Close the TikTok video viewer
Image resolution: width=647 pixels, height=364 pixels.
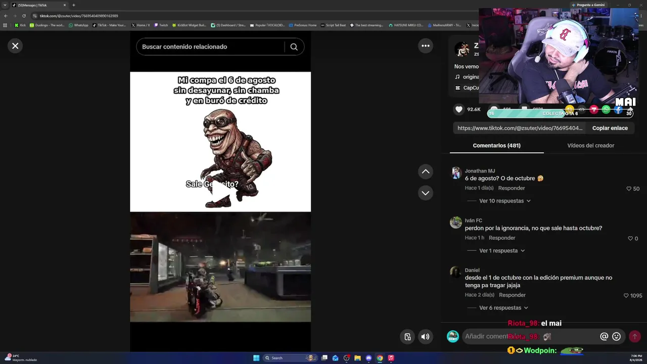15,46
